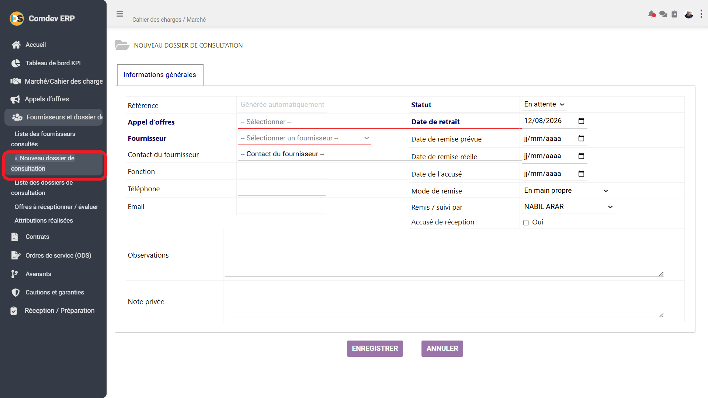Image resolution: width=708 pixels, height=398 pixels.
Task: Open Attributions réalisées
Action: tap(44, 221)
